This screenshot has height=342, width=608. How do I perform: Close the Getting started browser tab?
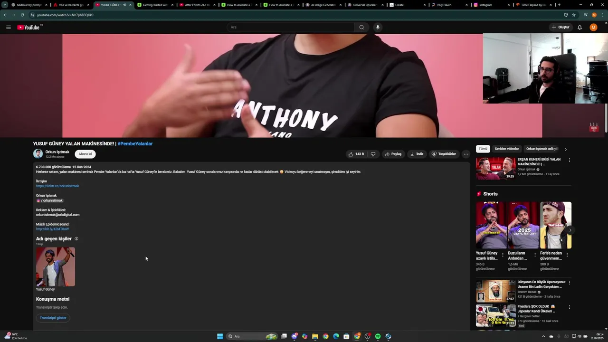pyautogui.click(x=172, y=5)
